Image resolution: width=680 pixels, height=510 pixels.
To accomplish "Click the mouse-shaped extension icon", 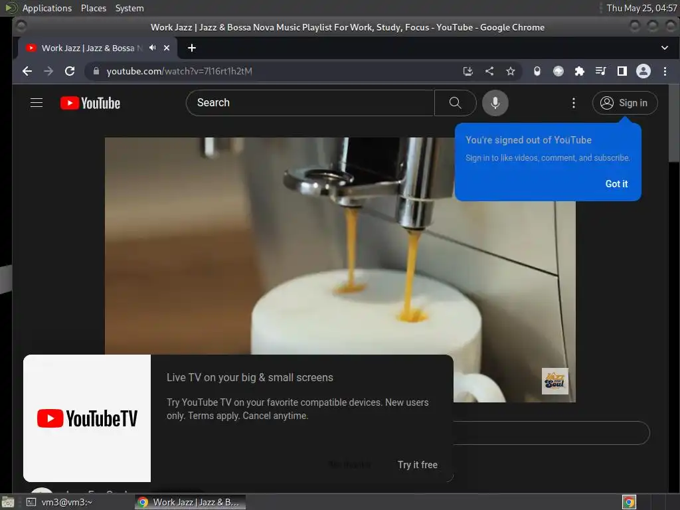I will point(537,71).
